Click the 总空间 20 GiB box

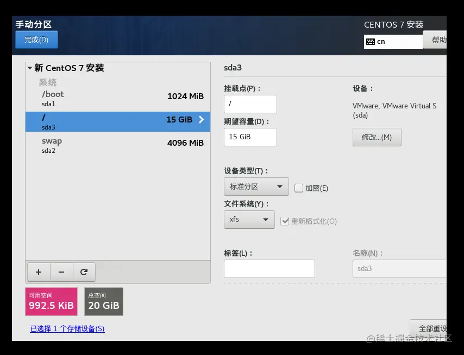click(x=104, y=301)
